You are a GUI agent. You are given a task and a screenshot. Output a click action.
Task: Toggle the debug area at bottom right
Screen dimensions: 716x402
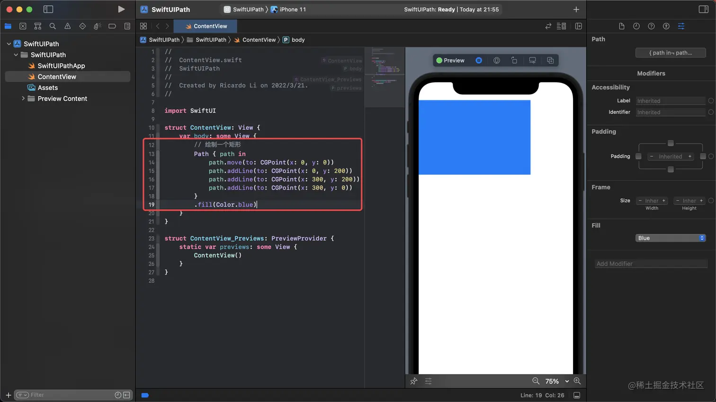[577, 395]
